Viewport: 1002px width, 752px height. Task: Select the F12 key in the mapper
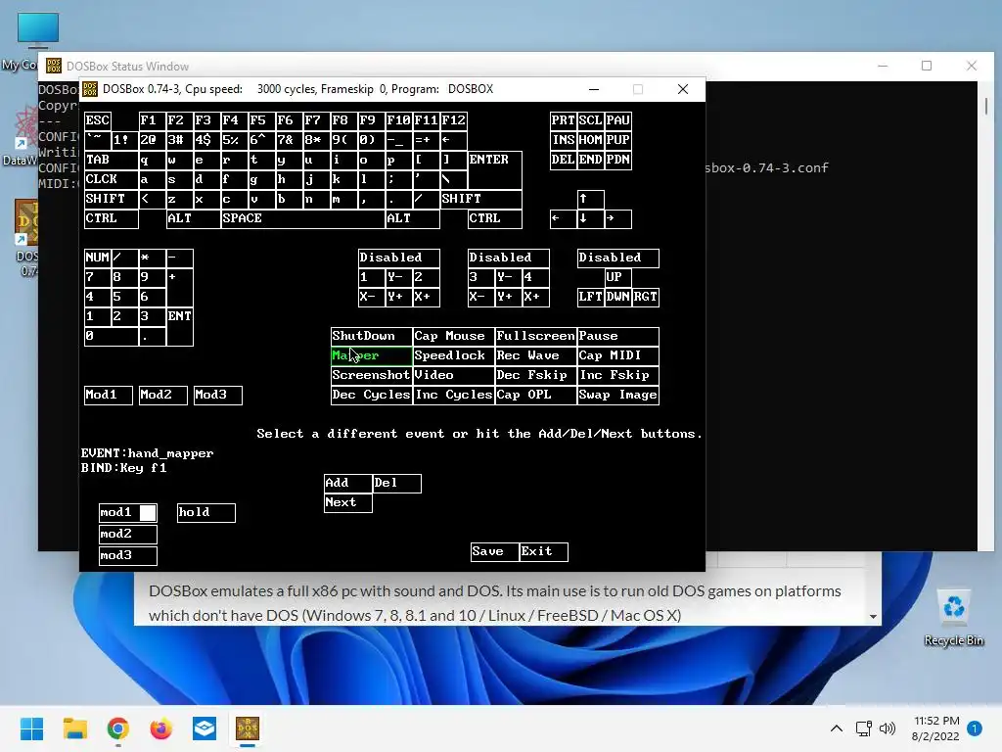tap(454, 120)
